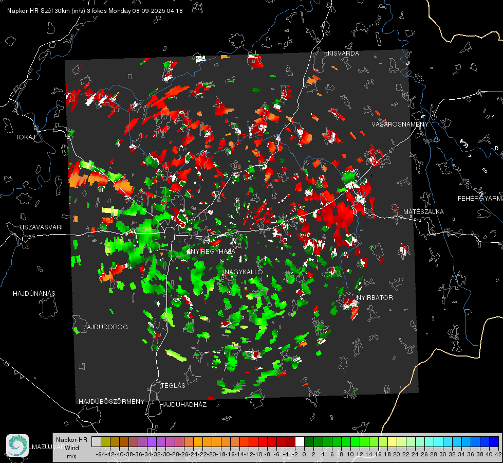The height and width of the screenshot is (463, 503).
Task: Click the white zero-velocity swatch in the legend
Action: [300, 441]
